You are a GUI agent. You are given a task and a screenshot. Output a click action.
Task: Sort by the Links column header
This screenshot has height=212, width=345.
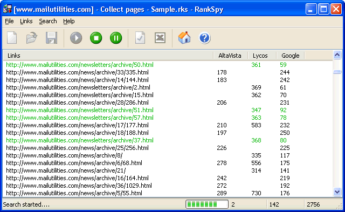(108, 56)
